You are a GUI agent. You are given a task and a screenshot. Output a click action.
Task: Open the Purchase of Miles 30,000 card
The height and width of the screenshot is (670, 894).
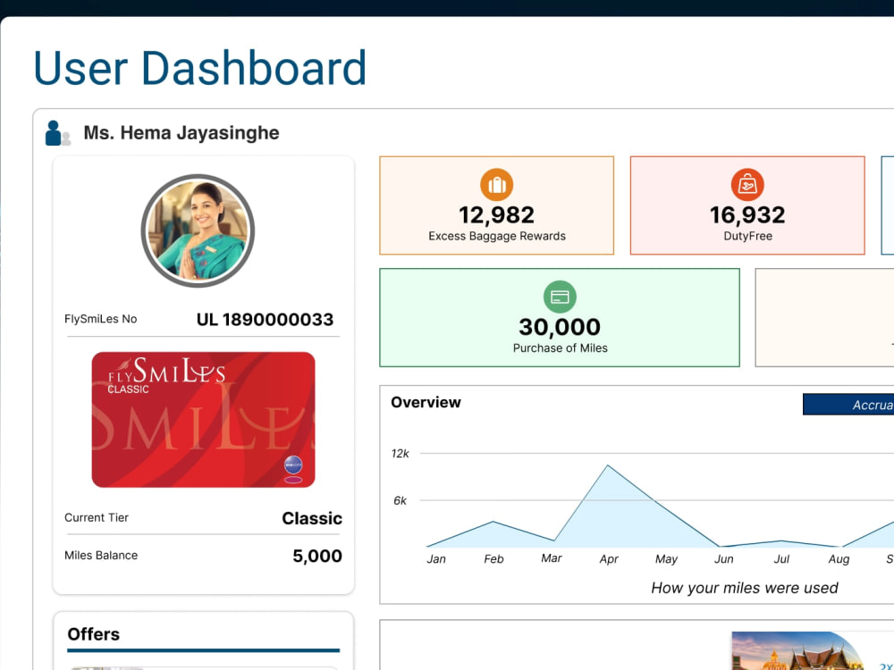[x=560, y=317]
